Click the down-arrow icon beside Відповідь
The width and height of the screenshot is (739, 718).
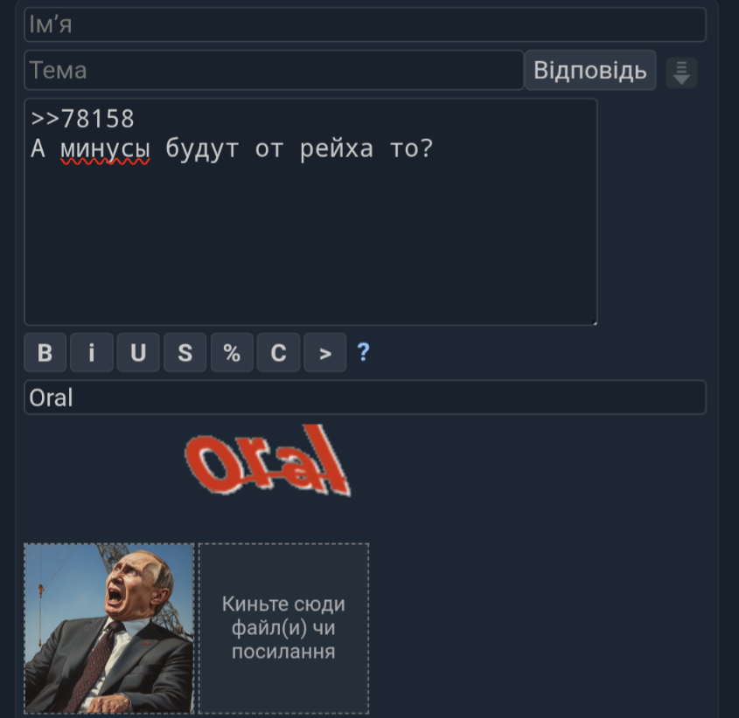point(681,72)
